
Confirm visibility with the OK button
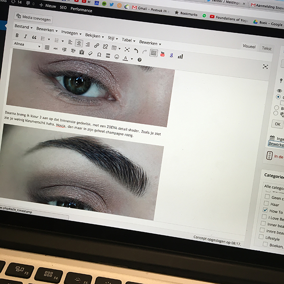click(x=277, y=124)
